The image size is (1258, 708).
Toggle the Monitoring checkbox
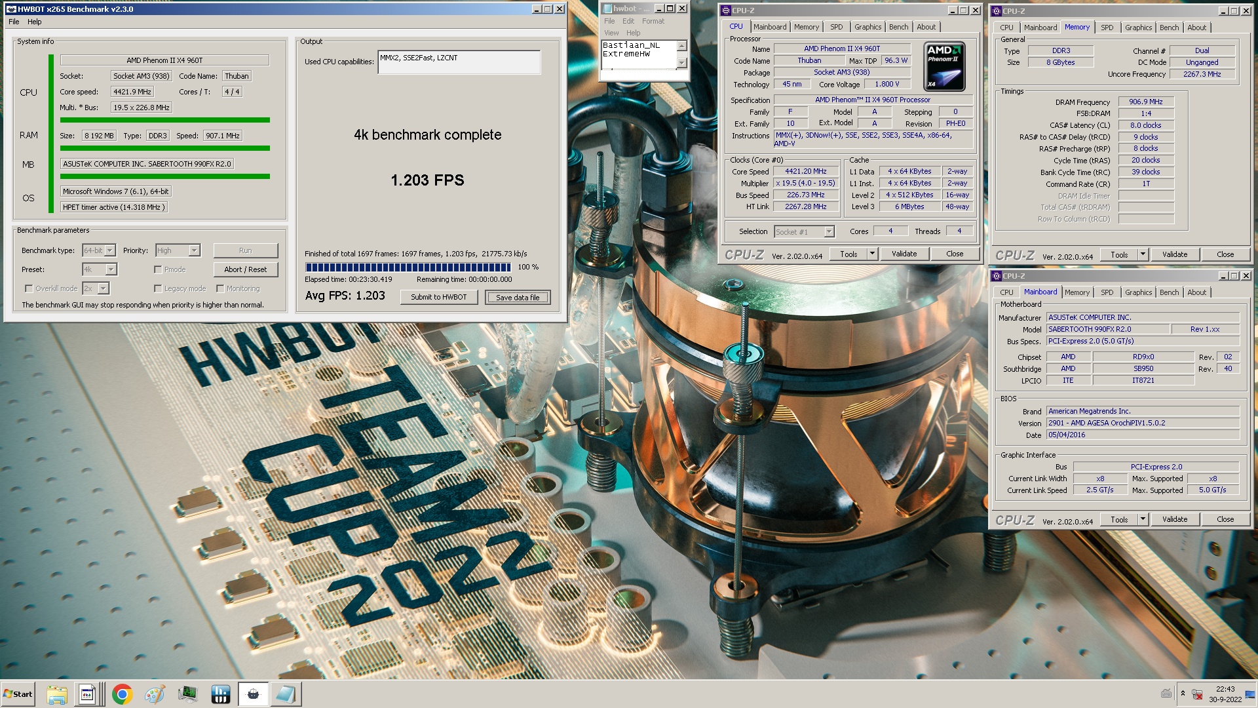click(x=220, y=288)
